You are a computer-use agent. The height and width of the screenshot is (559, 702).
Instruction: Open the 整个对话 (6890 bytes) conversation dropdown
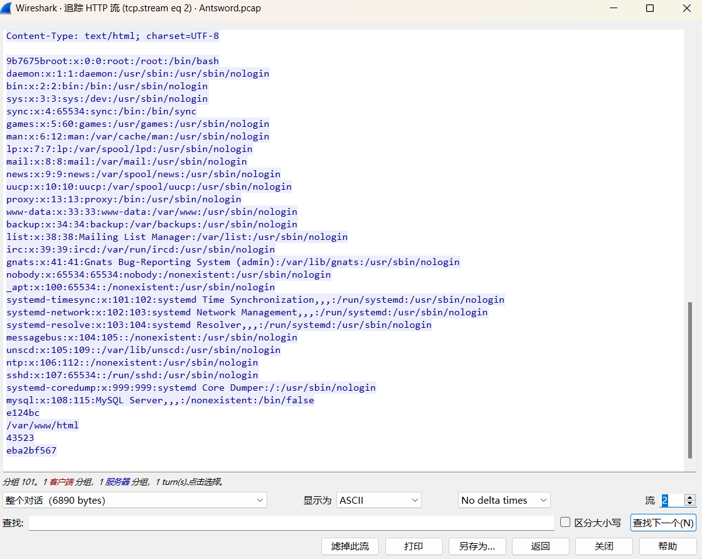135,500
